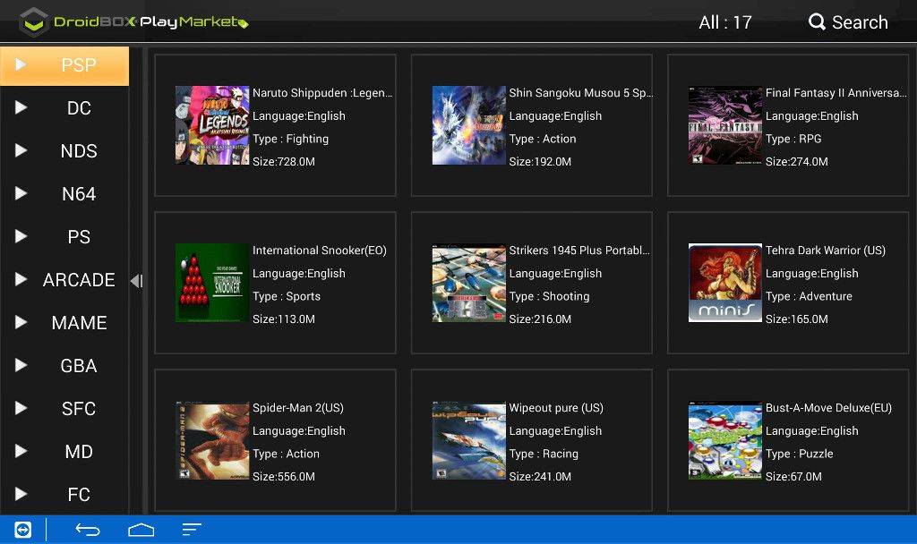This screenshot has height=544, width=917.
Task: Tap the TeamViewer icon in bottom bar
Action: click(22, 530)
